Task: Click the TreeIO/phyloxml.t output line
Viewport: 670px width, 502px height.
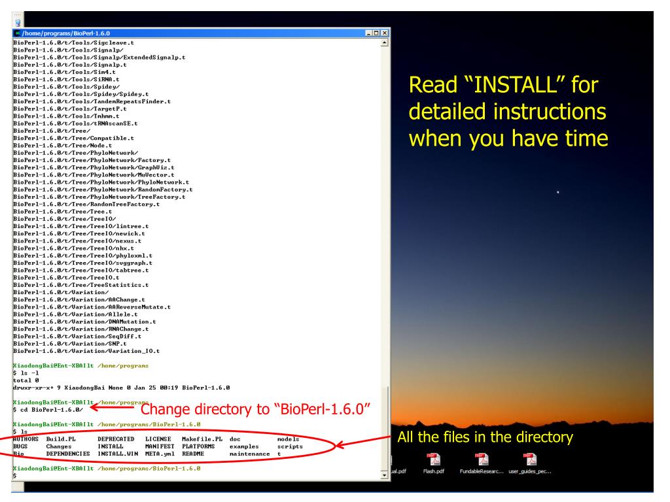Action: point(82,256)
